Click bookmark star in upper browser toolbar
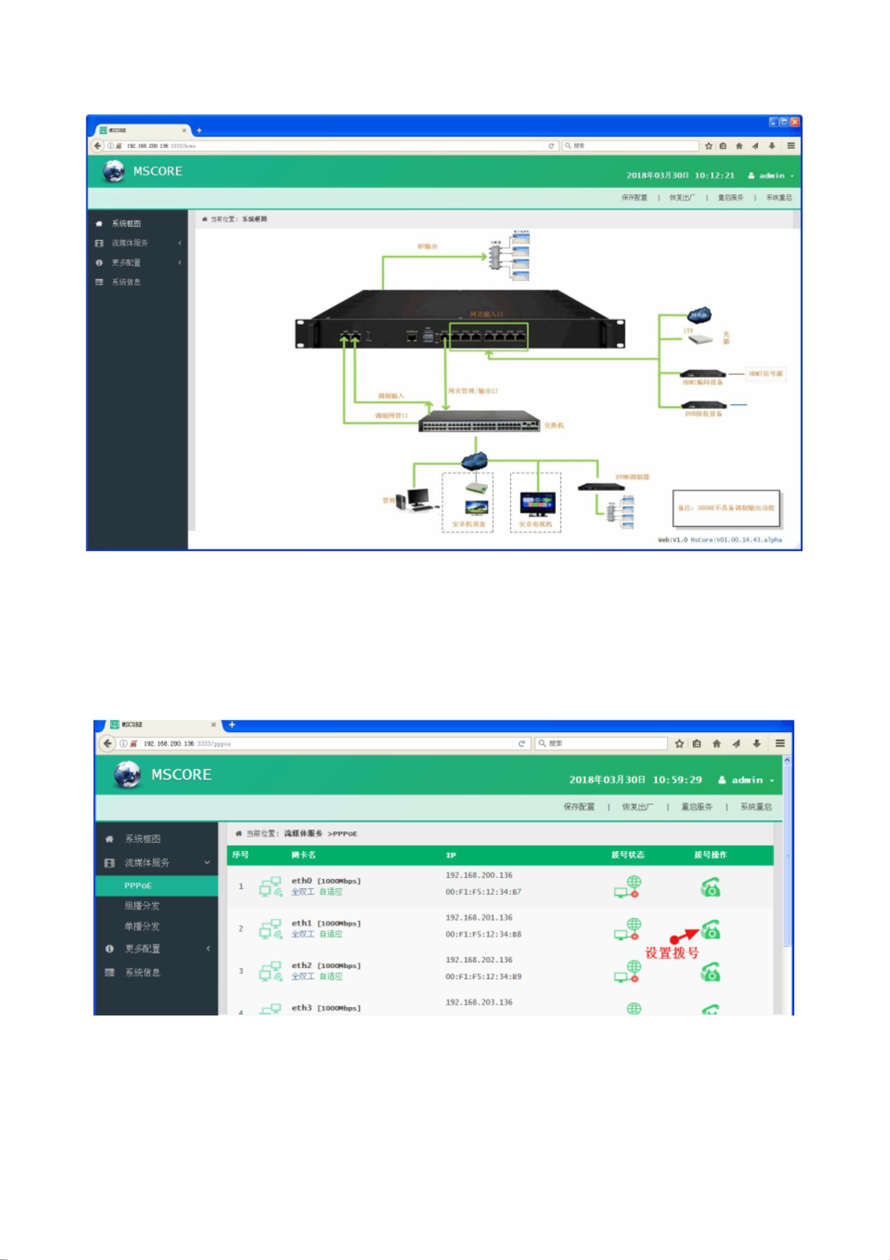This screenshot has height=1260, width=890. [709, 146]
